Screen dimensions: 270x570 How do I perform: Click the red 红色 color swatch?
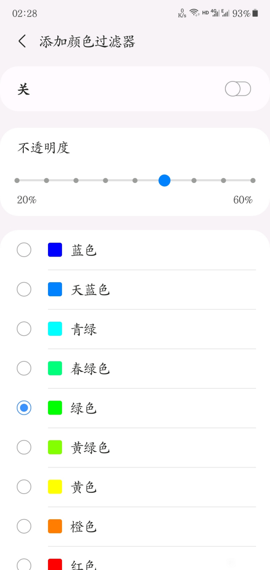(x=55, y=564)
